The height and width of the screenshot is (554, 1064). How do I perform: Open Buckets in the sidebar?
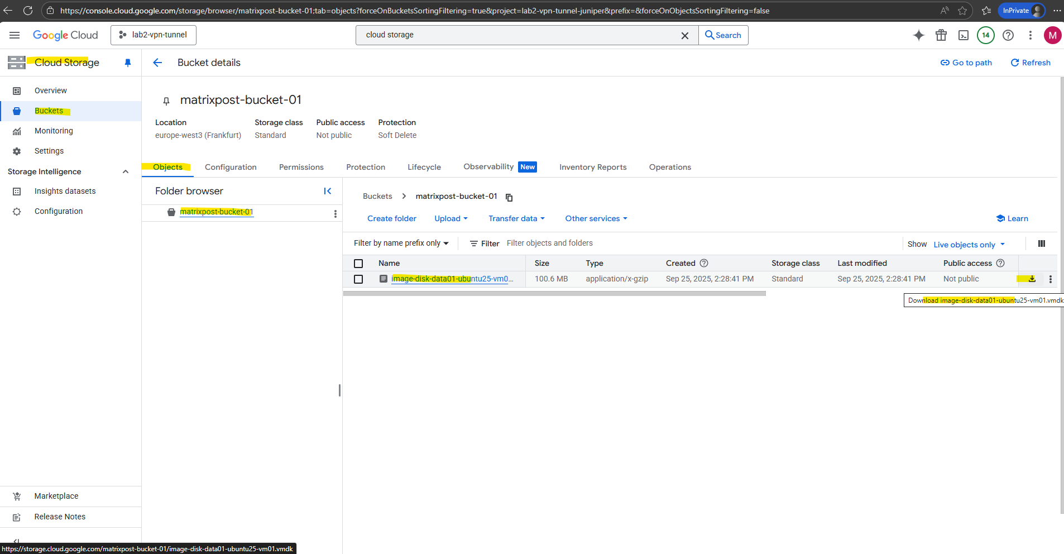(71, 111)
